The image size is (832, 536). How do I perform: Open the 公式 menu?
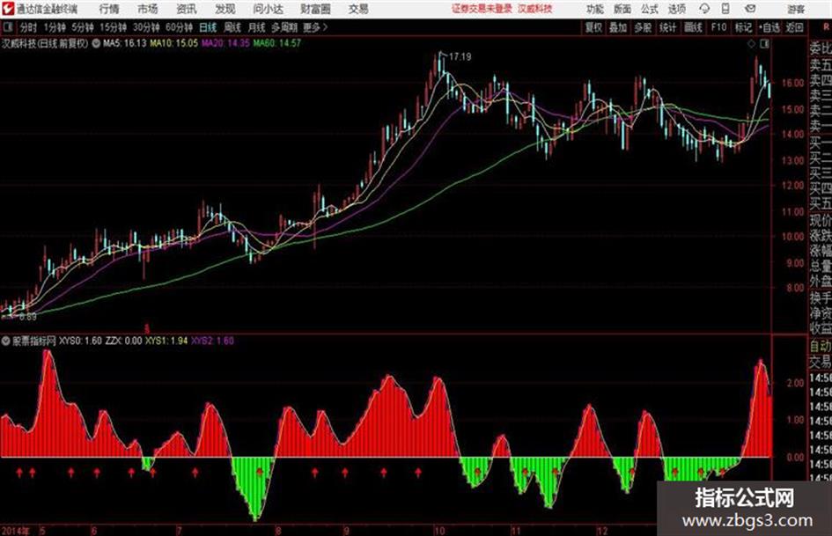coord(650,9)
